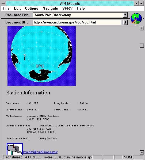Click the 'PSC 468 Box 402' address line
The height and width of the screenshot is (160, 145).
coord(39,129)
